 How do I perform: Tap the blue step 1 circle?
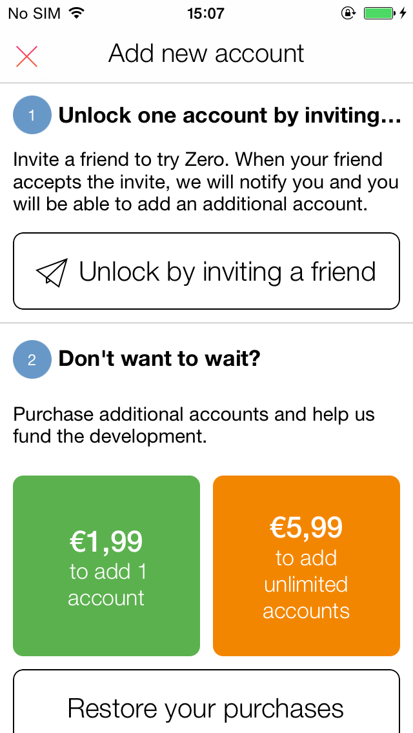click(32, 115)
